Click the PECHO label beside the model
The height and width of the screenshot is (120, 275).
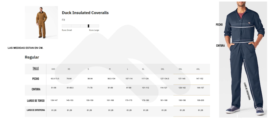(219, 25)
